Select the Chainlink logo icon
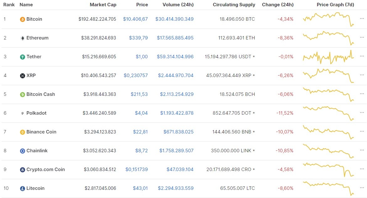367x198 pixels. click(22, 151)
